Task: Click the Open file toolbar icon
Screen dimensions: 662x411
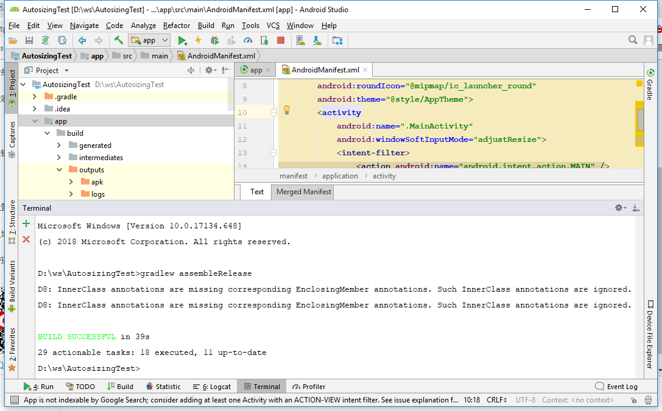Action: 13,41
